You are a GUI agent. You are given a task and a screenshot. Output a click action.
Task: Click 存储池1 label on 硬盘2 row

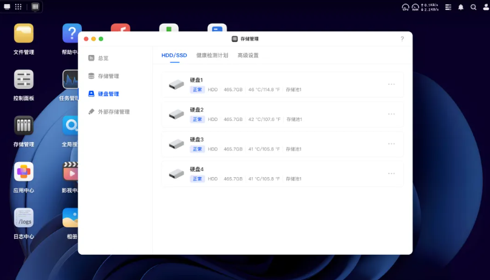(294, 119)
